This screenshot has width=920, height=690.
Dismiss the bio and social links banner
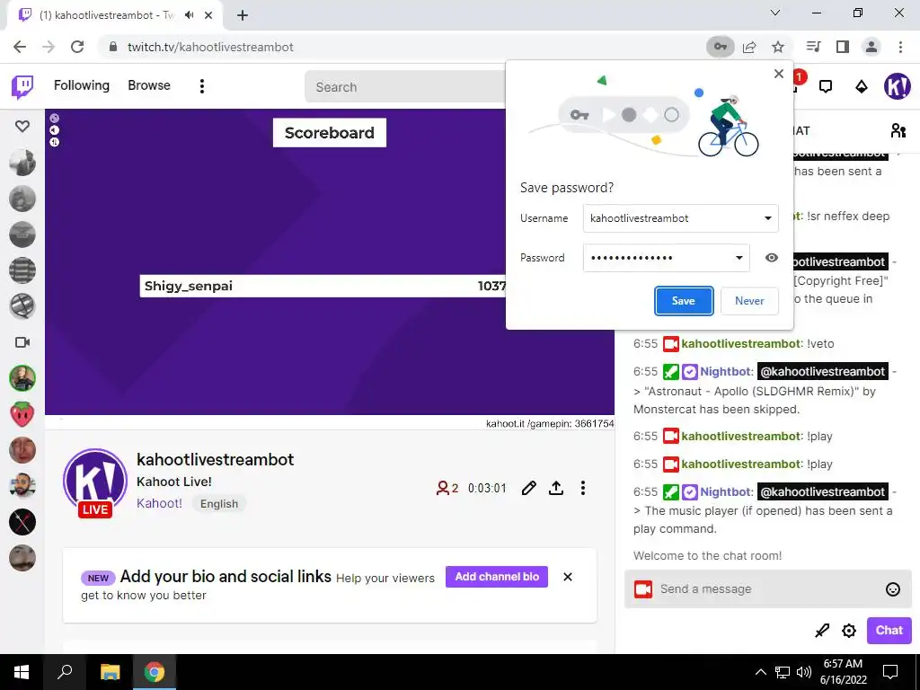pyautogui.click(x=568, y=577)
